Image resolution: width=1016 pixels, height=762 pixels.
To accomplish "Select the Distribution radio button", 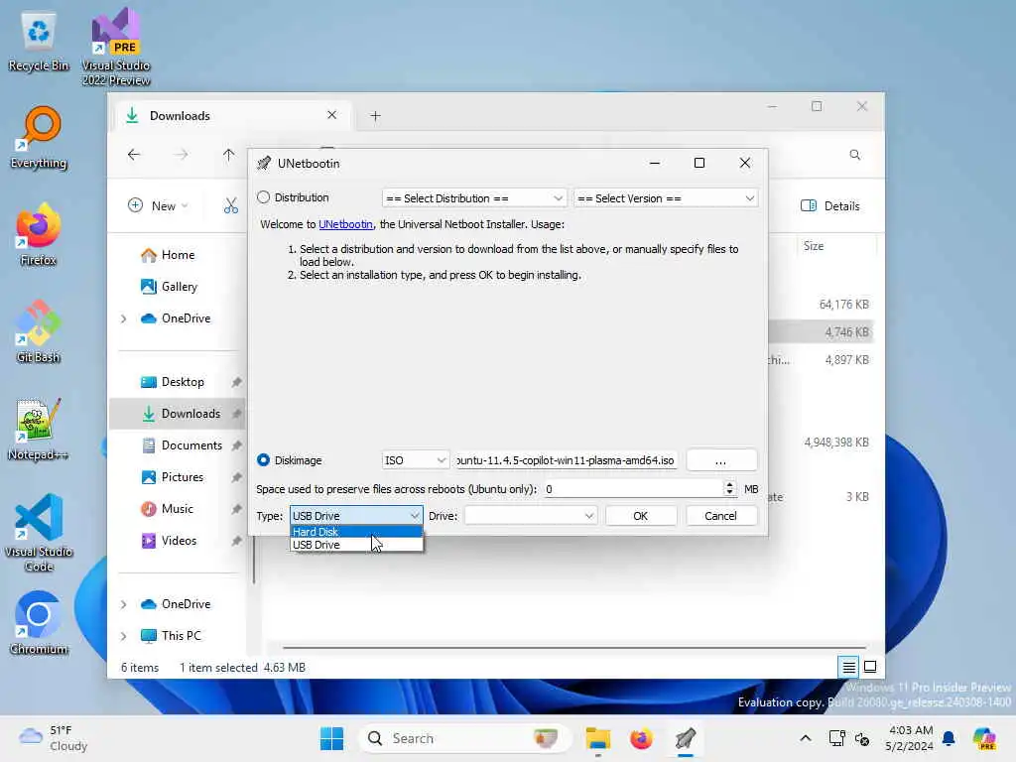I will coord(263,197).
